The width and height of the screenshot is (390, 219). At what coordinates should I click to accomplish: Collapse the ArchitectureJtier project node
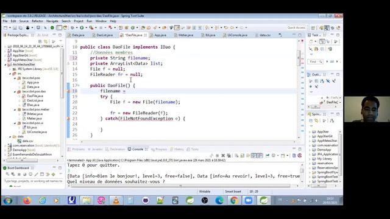pos(5,64)
